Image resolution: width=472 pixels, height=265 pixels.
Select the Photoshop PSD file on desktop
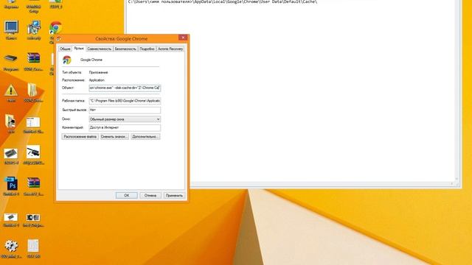point(11,183)
